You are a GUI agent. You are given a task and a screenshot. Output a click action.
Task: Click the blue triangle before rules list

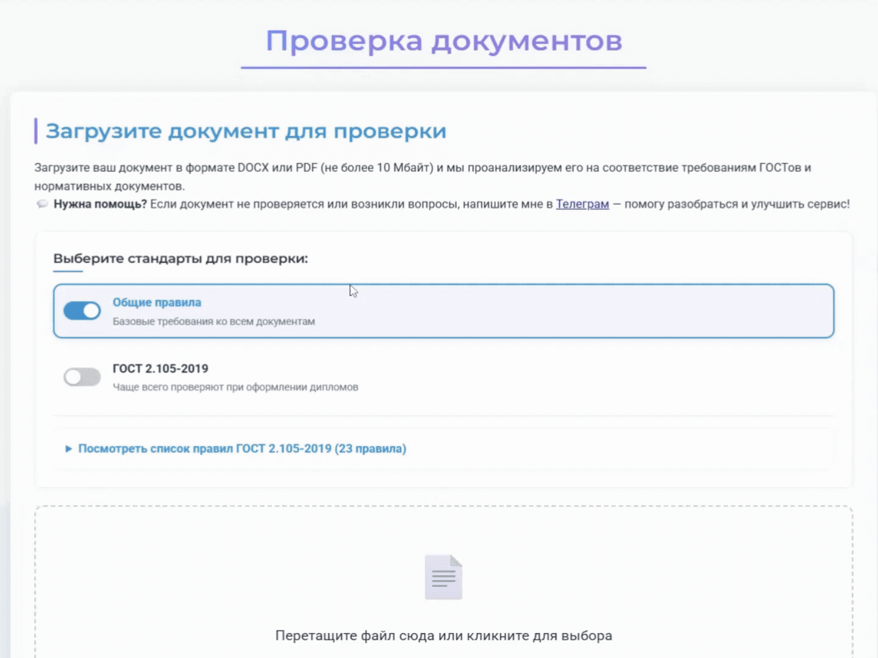click(x=68, y=448)
